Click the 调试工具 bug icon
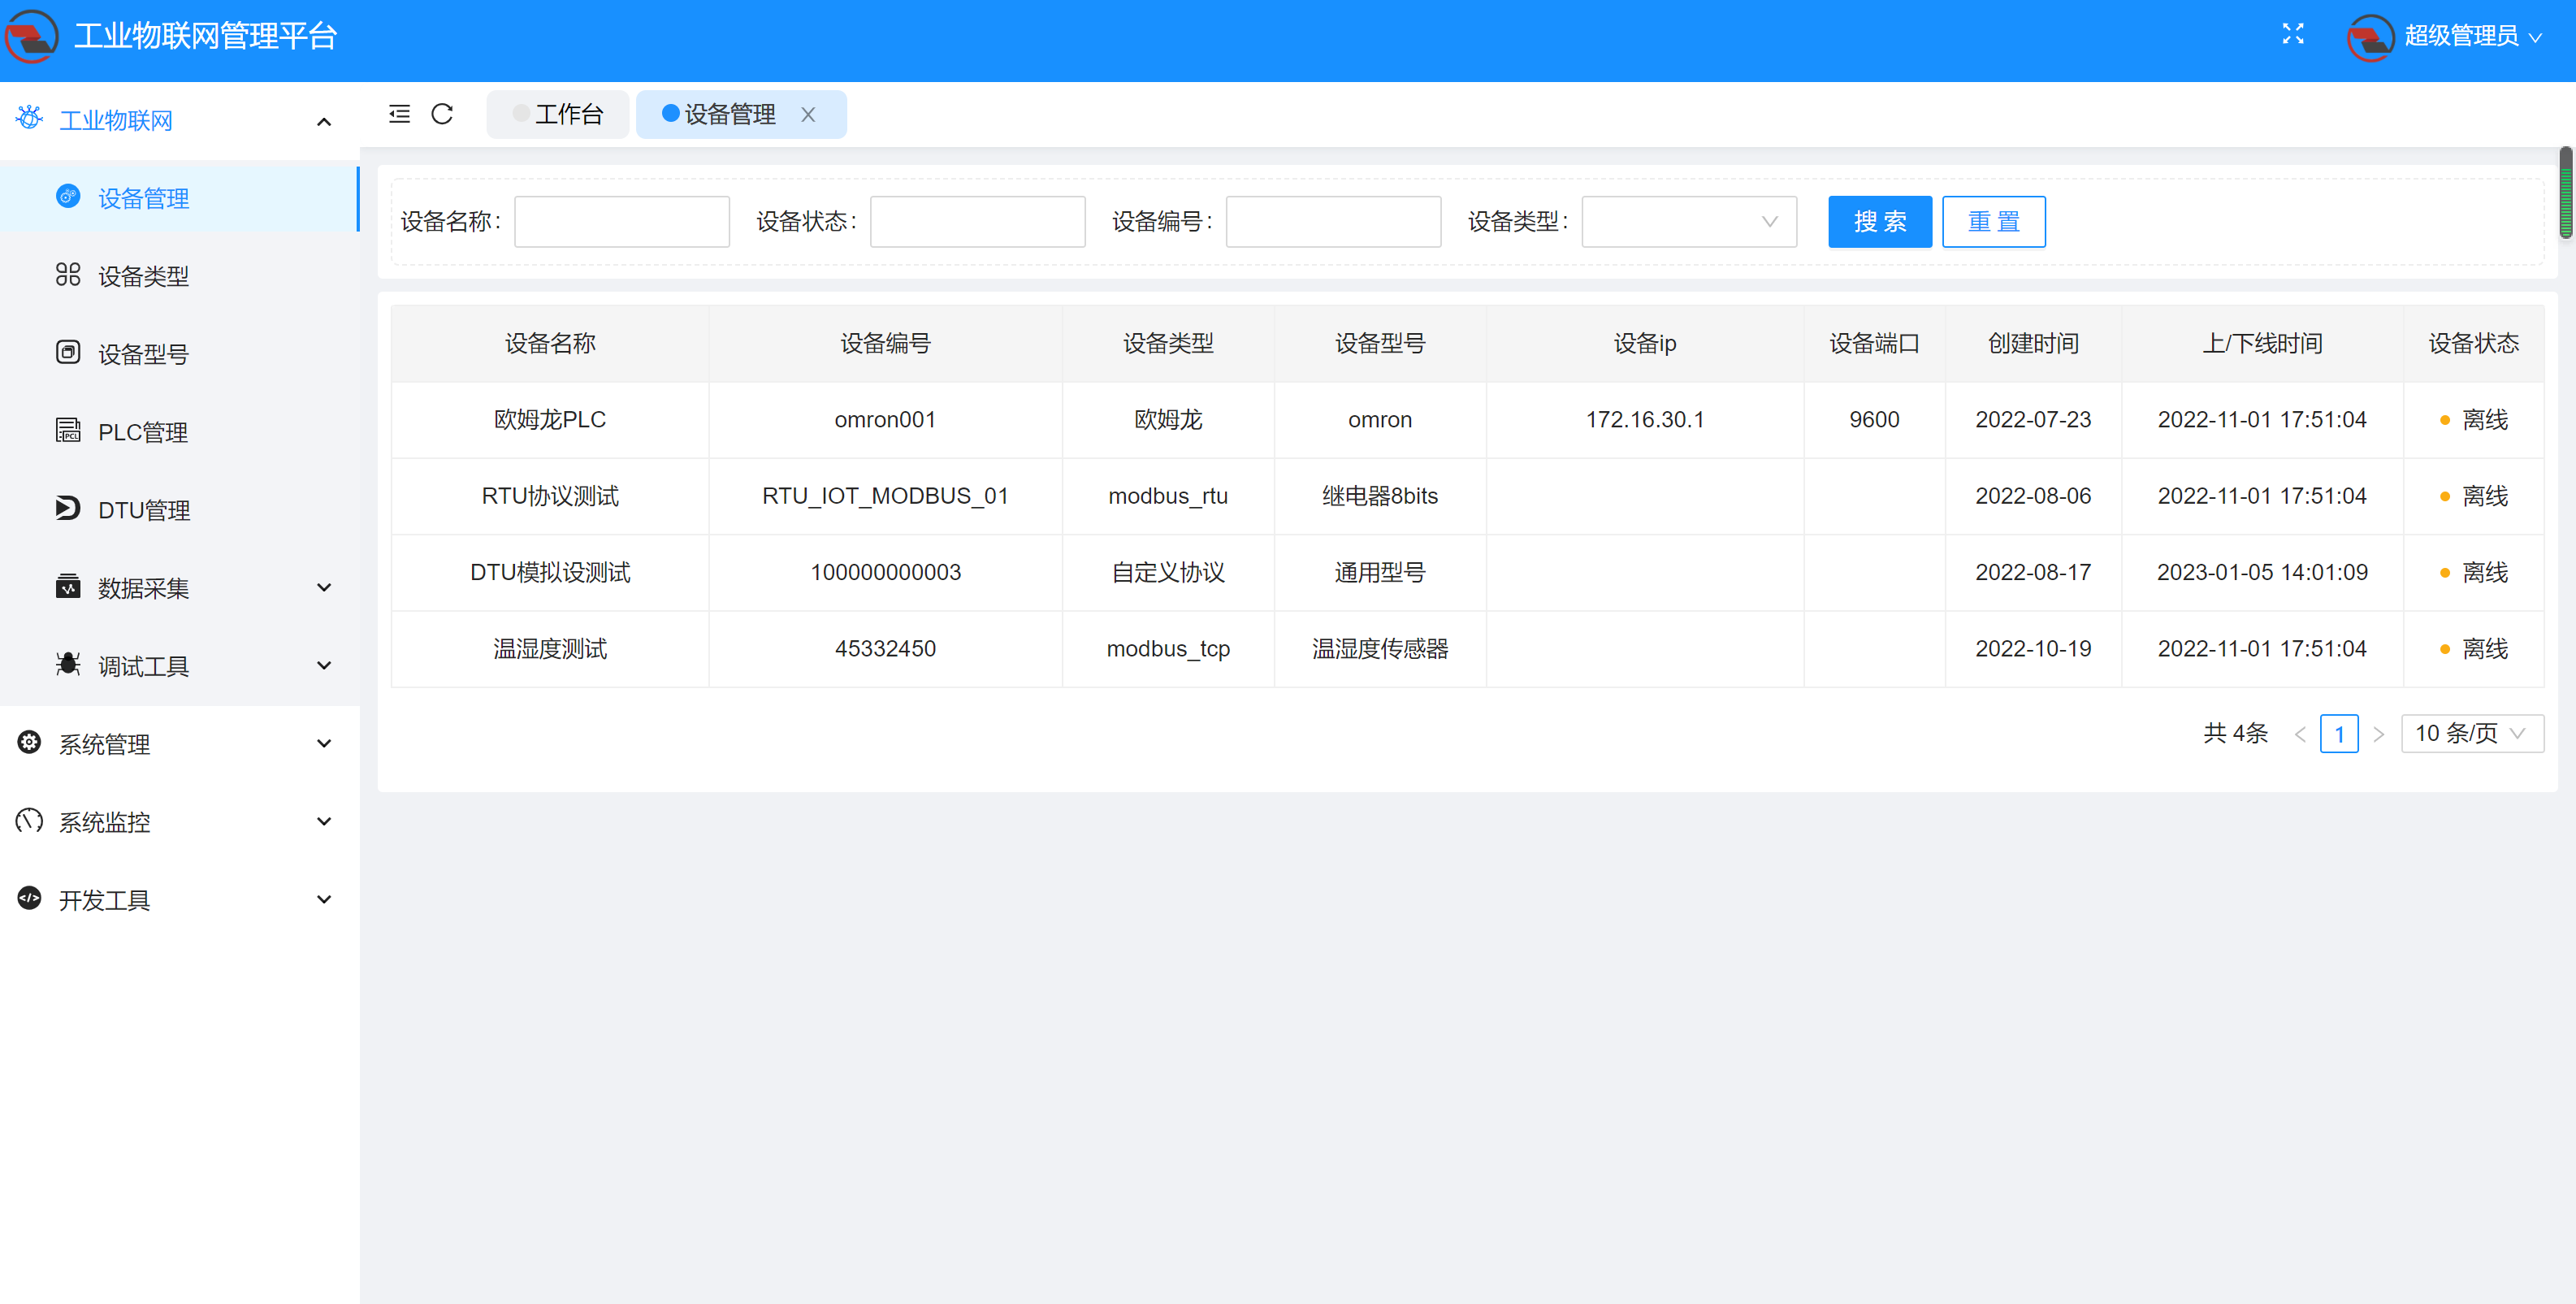Viewport: 2576px width, 1304px height. point(68,664)
